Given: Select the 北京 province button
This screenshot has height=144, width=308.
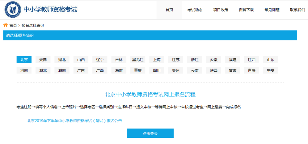Looking at the screenshot, I should pyautogui.click(x=24, y=60).
